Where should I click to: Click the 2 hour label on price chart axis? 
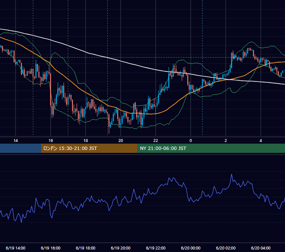pyautogui.click(x=226, y=141)
